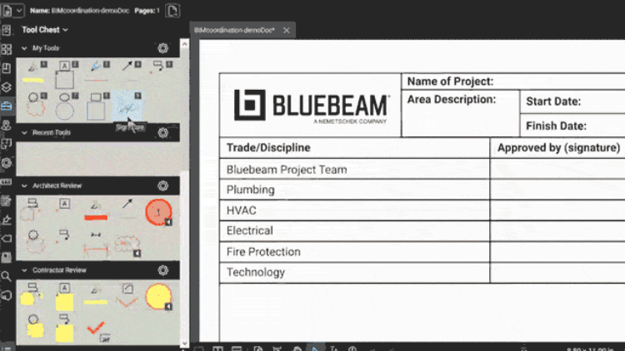Click the Plumbing row text
625x351 pixels.
click(x=251, y=190)
